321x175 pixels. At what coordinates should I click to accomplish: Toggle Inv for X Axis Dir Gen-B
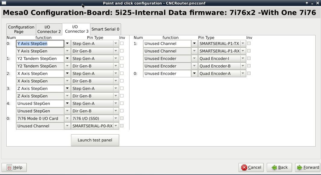point(122,81)
